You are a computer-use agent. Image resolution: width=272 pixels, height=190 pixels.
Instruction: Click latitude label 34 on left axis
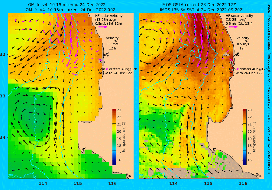[x=3, y=138]
